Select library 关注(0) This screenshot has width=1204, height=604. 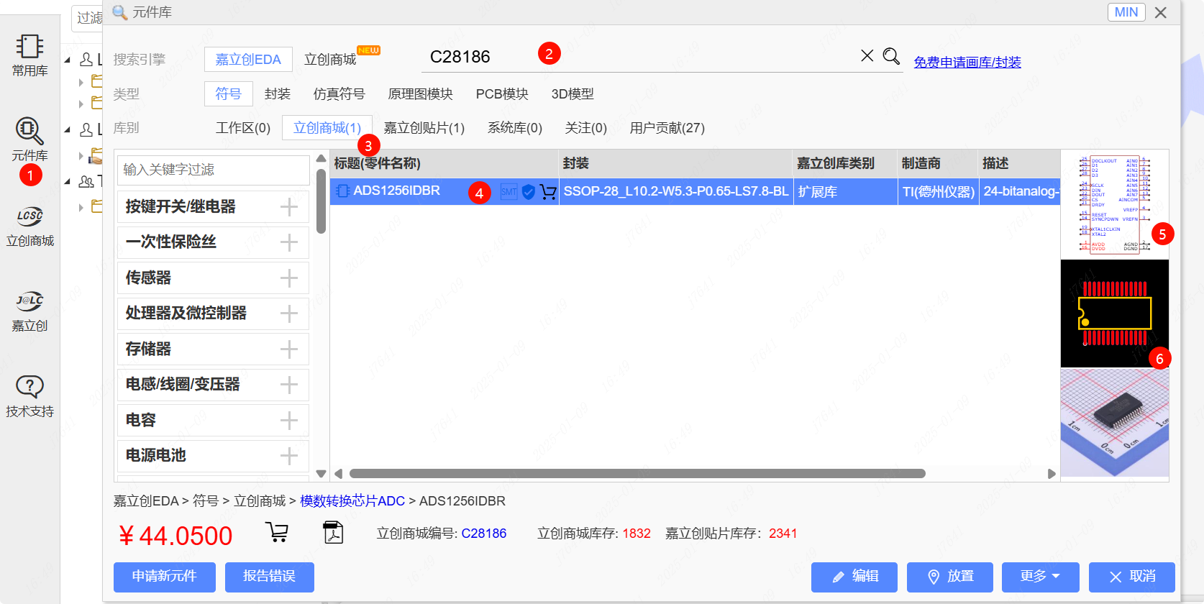pos(586,128)
